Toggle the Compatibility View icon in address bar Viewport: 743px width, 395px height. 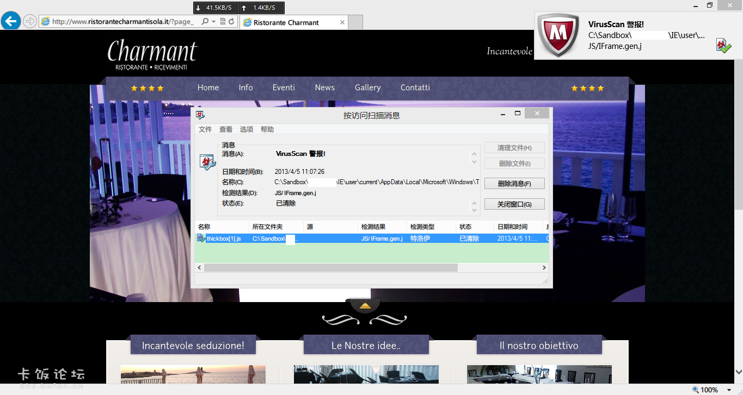pyautogui.click(x=223, y=22)
